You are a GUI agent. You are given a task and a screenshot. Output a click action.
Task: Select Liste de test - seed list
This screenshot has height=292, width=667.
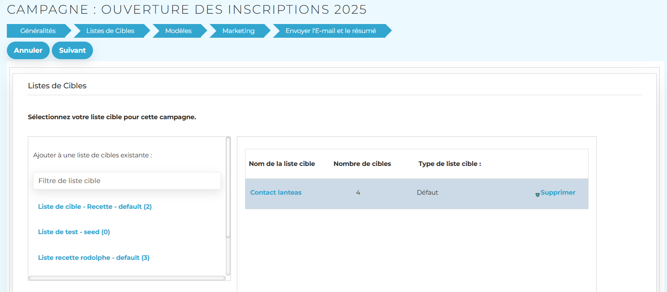[x=74, y=232]
